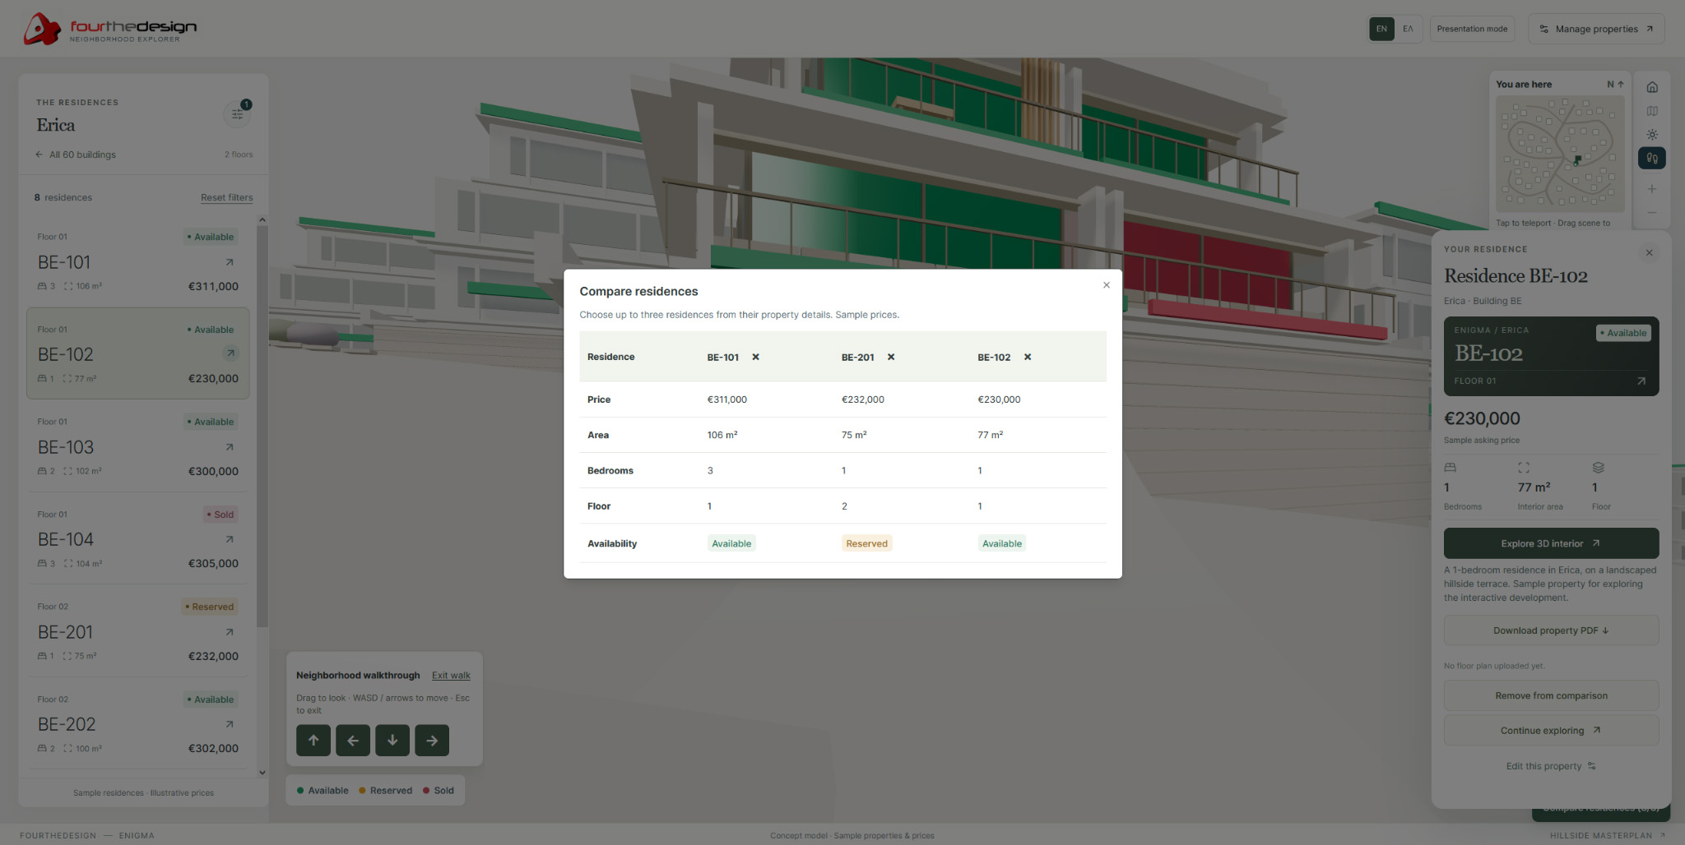Screen dimensions: 1685x845
Task: Move right with the right arrow
Action: point(432,740)
